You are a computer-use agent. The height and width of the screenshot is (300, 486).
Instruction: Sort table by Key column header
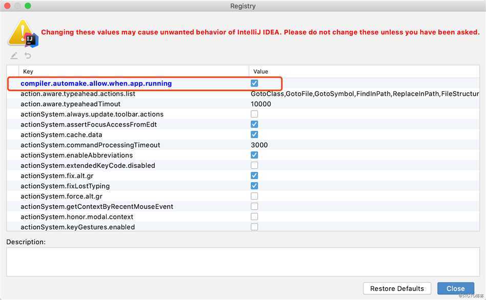coord(134,71)
